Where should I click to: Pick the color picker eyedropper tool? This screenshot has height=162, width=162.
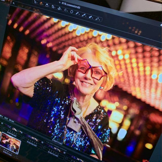84,15
